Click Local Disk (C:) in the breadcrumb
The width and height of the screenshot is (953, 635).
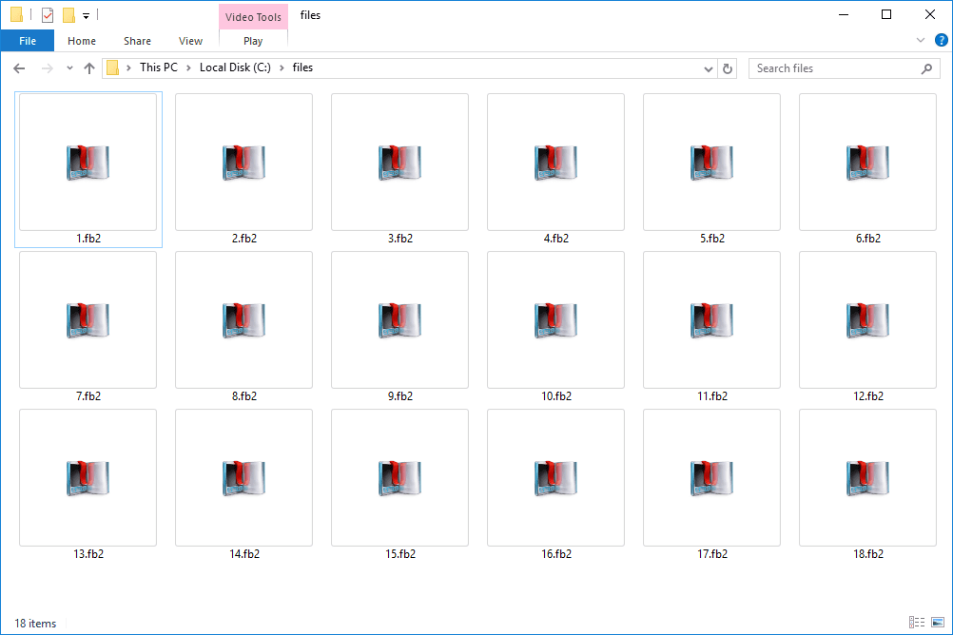235,67
